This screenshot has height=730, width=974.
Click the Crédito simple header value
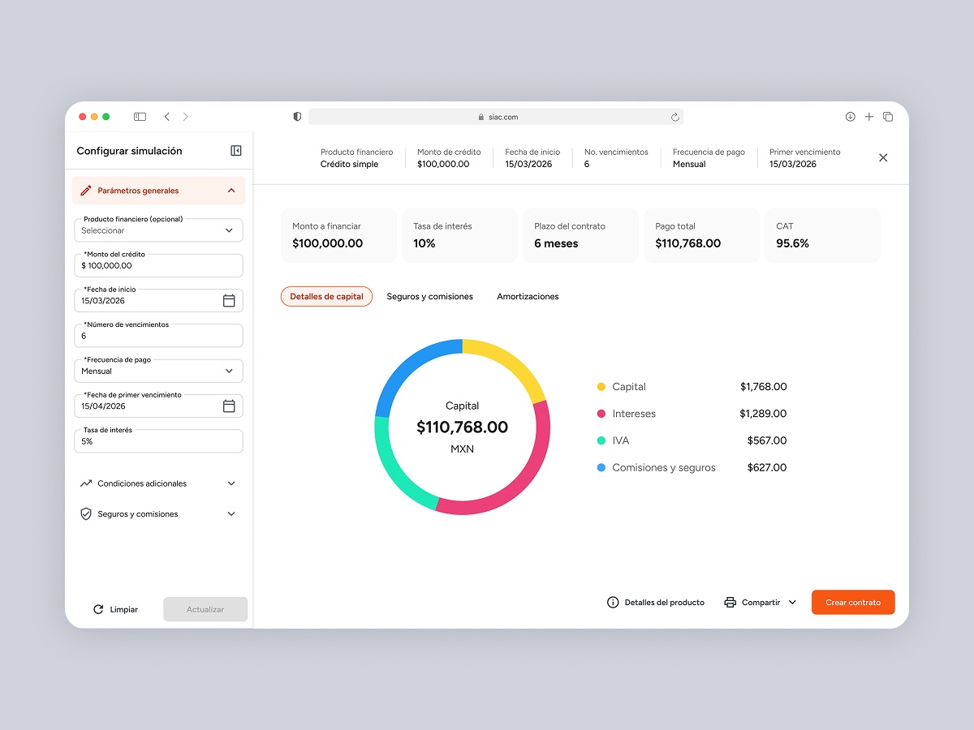click(350, 164)
